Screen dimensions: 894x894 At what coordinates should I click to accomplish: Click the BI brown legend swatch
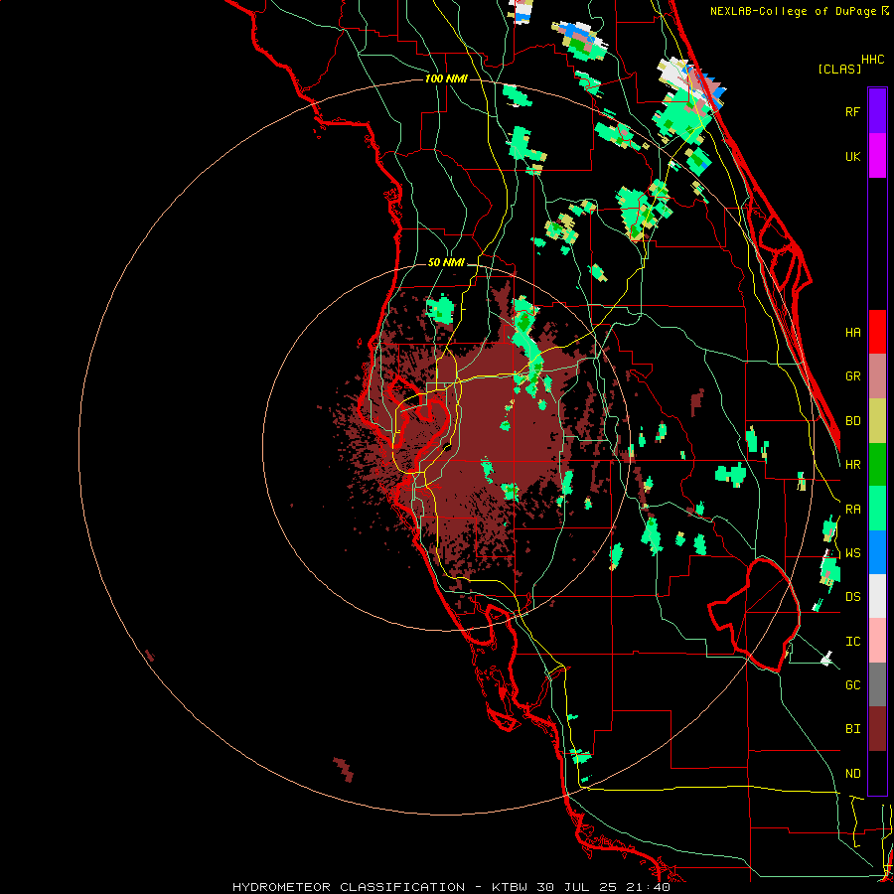877,729
